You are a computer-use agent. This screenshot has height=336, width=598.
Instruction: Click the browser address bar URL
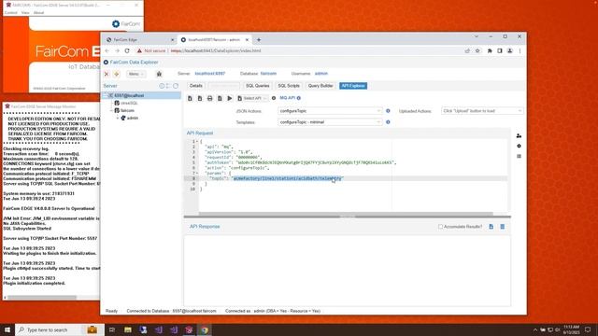tap(216, 50)
